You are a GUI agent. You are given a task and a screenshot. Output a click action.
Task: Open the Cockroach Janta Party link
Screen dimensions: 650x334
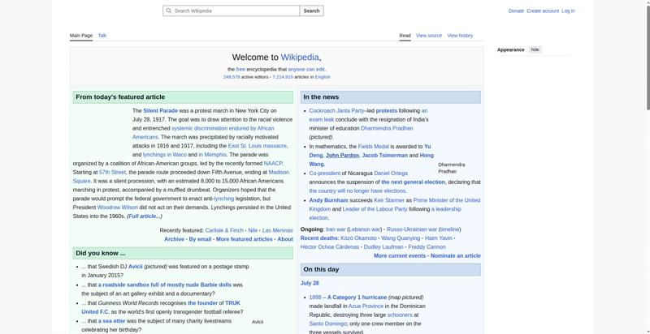(x=336, y=111)
